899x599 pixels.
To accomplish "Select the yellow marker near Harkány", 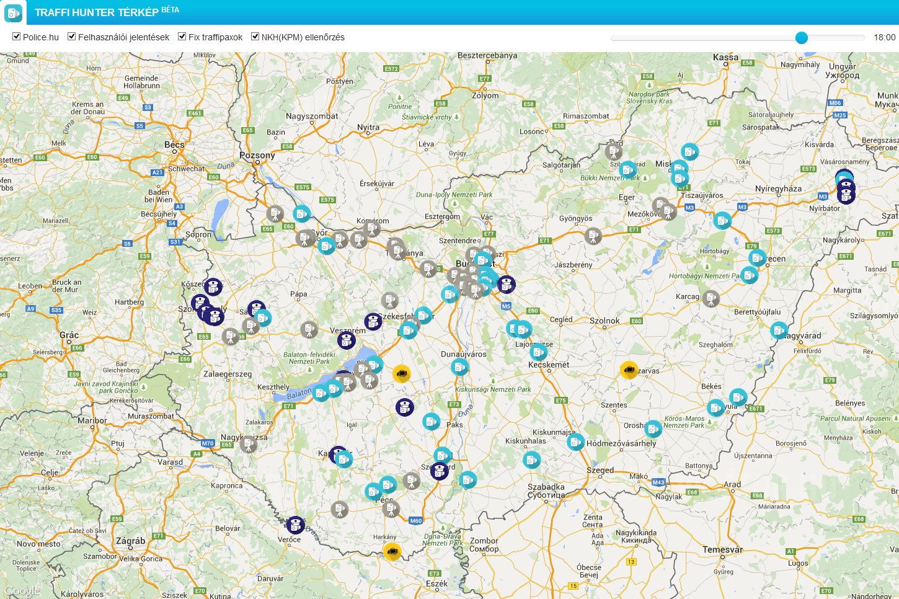I will coord(392,551).
